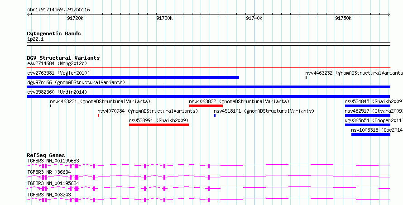Click the small black nsv4463232 marker
Screen dimensions: 403x205
click(x=306, y=77)
